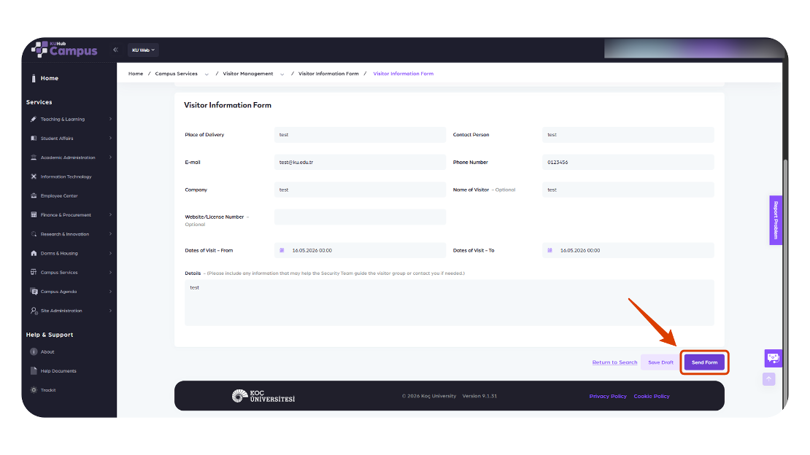Open the Visitor Management breadcrumb dropdown arrow
This screenshot has height=455, width=810.
click(x=282, y=74)
